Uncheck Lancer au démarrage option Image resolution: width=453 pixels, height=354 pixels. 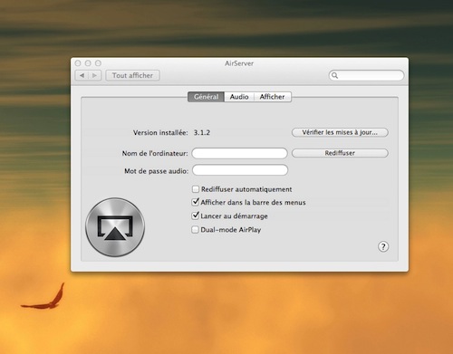click(196, 215)
